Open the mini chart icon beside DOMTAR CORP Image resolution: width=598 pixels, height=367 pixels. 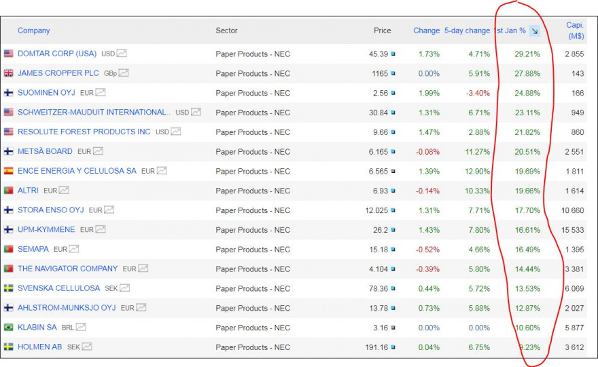[122, 53]
